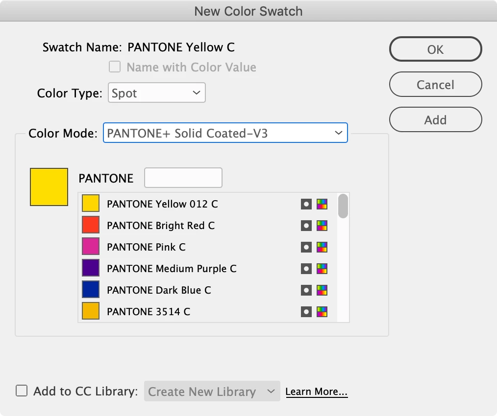Open the Color Mode dropdown
The height and width of the screenshot is (416, 497).
[x=225, y=133]
